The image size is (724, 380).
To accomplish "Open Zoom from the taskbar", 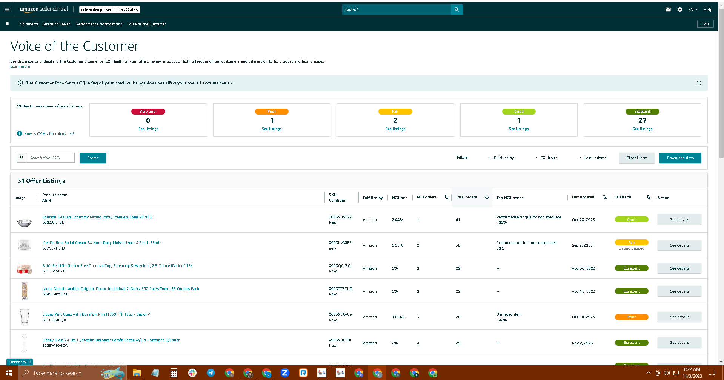I will [285, 373].
